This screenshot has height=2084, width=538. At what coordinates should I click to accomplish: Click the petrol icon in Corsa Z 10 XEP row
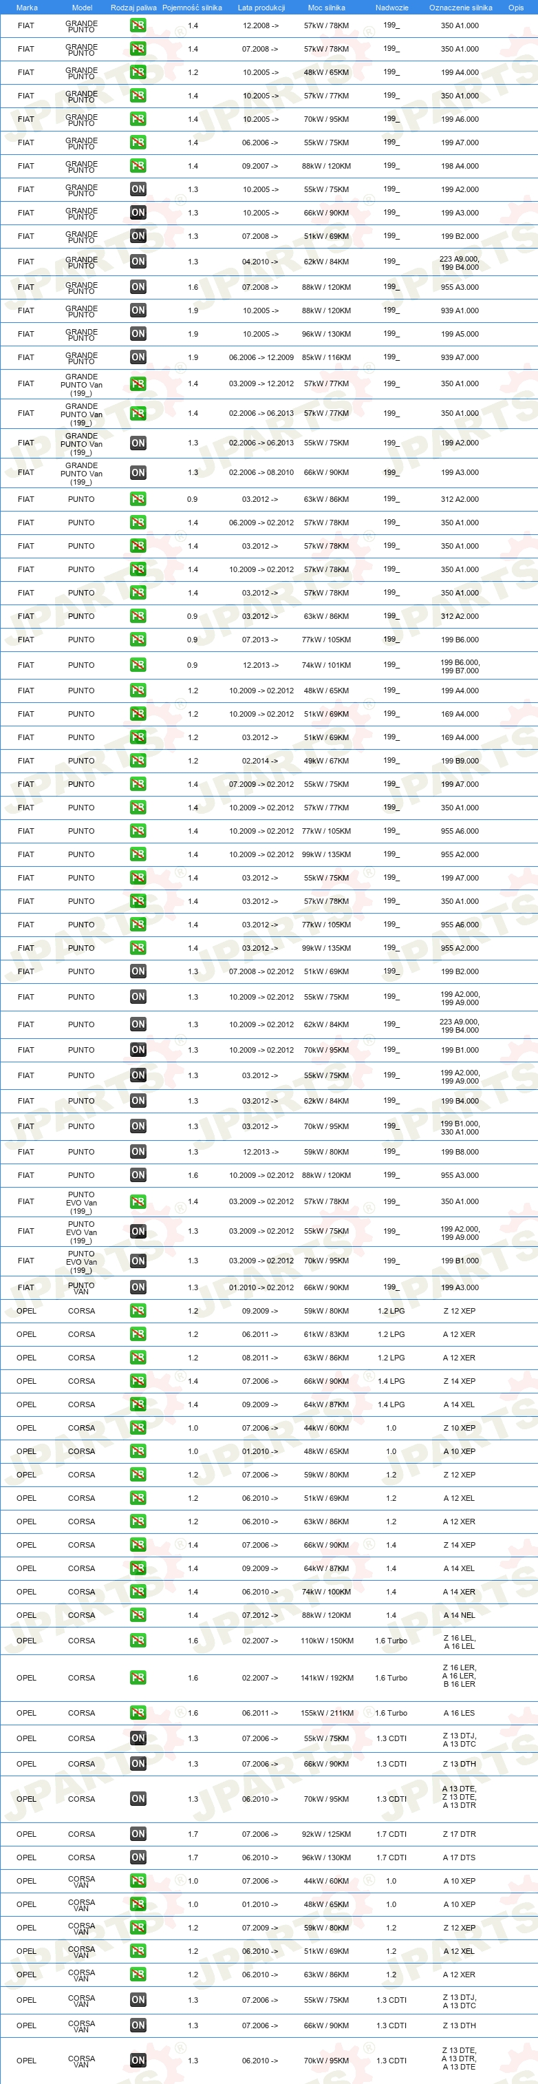pyautogui.click(x=138, y=1428)
